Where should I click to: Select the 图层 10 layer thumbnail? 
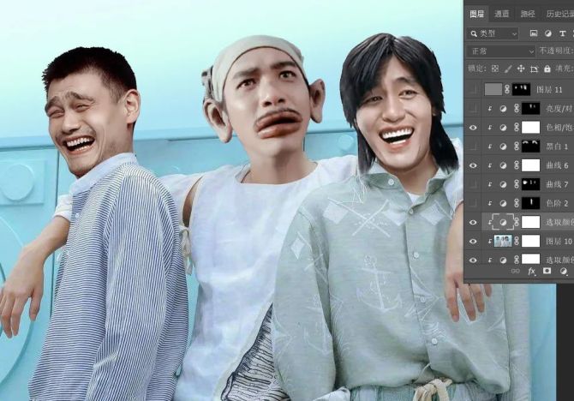click(x=503, y=241)
